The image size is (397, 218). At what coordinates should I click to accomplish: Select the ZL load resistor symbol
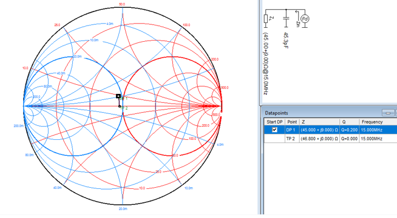point(266,19)
